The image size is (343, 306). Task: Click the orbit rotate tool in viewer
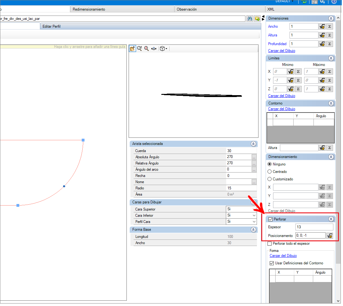coord(154,49)
